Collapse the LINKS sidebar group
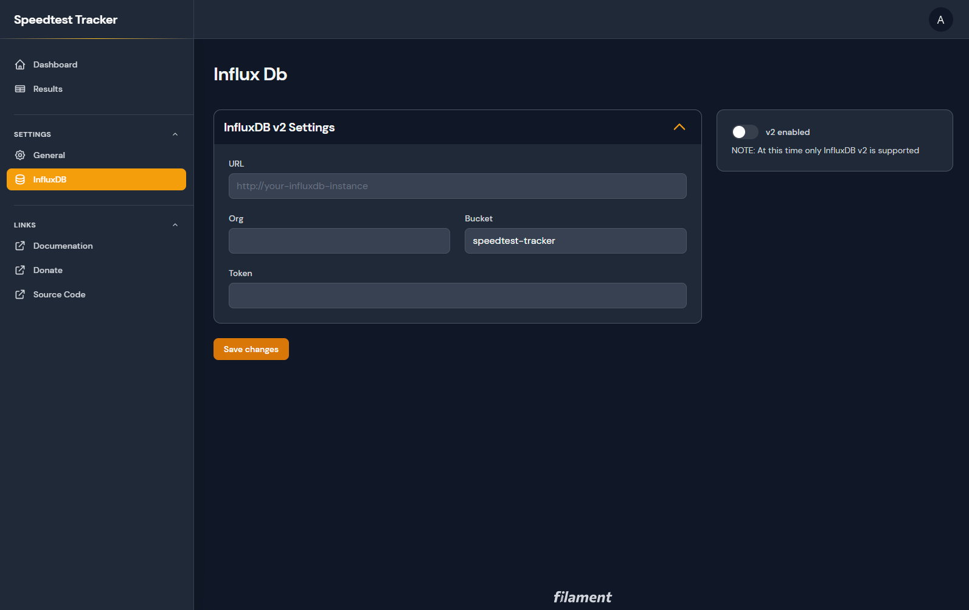This screenshot has height=610, width=969. click(175, 225)
